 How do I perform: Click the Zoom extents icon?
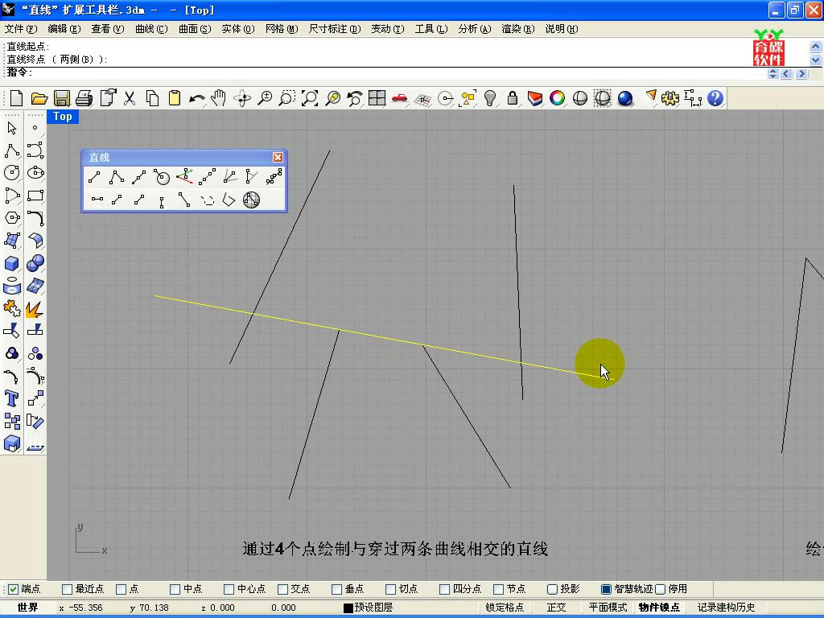310,98
